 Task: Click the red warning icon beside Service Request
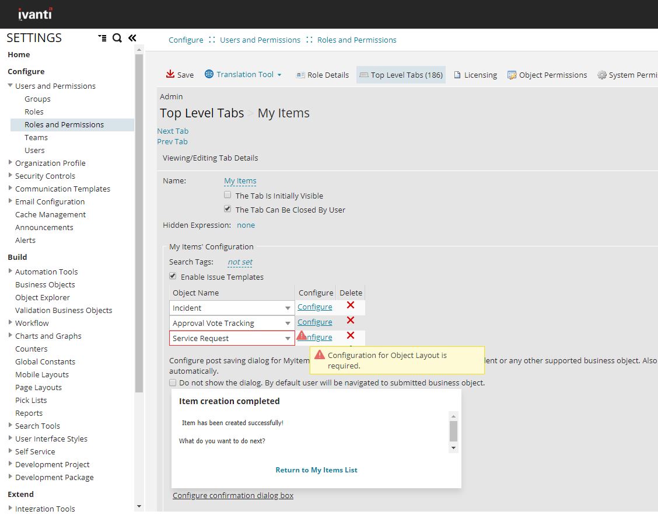click(302, 336)
